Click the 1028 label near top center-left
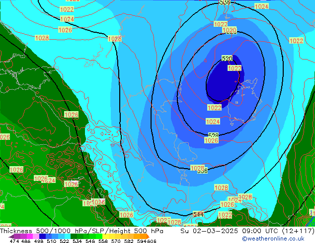 [x=115, y=39]
